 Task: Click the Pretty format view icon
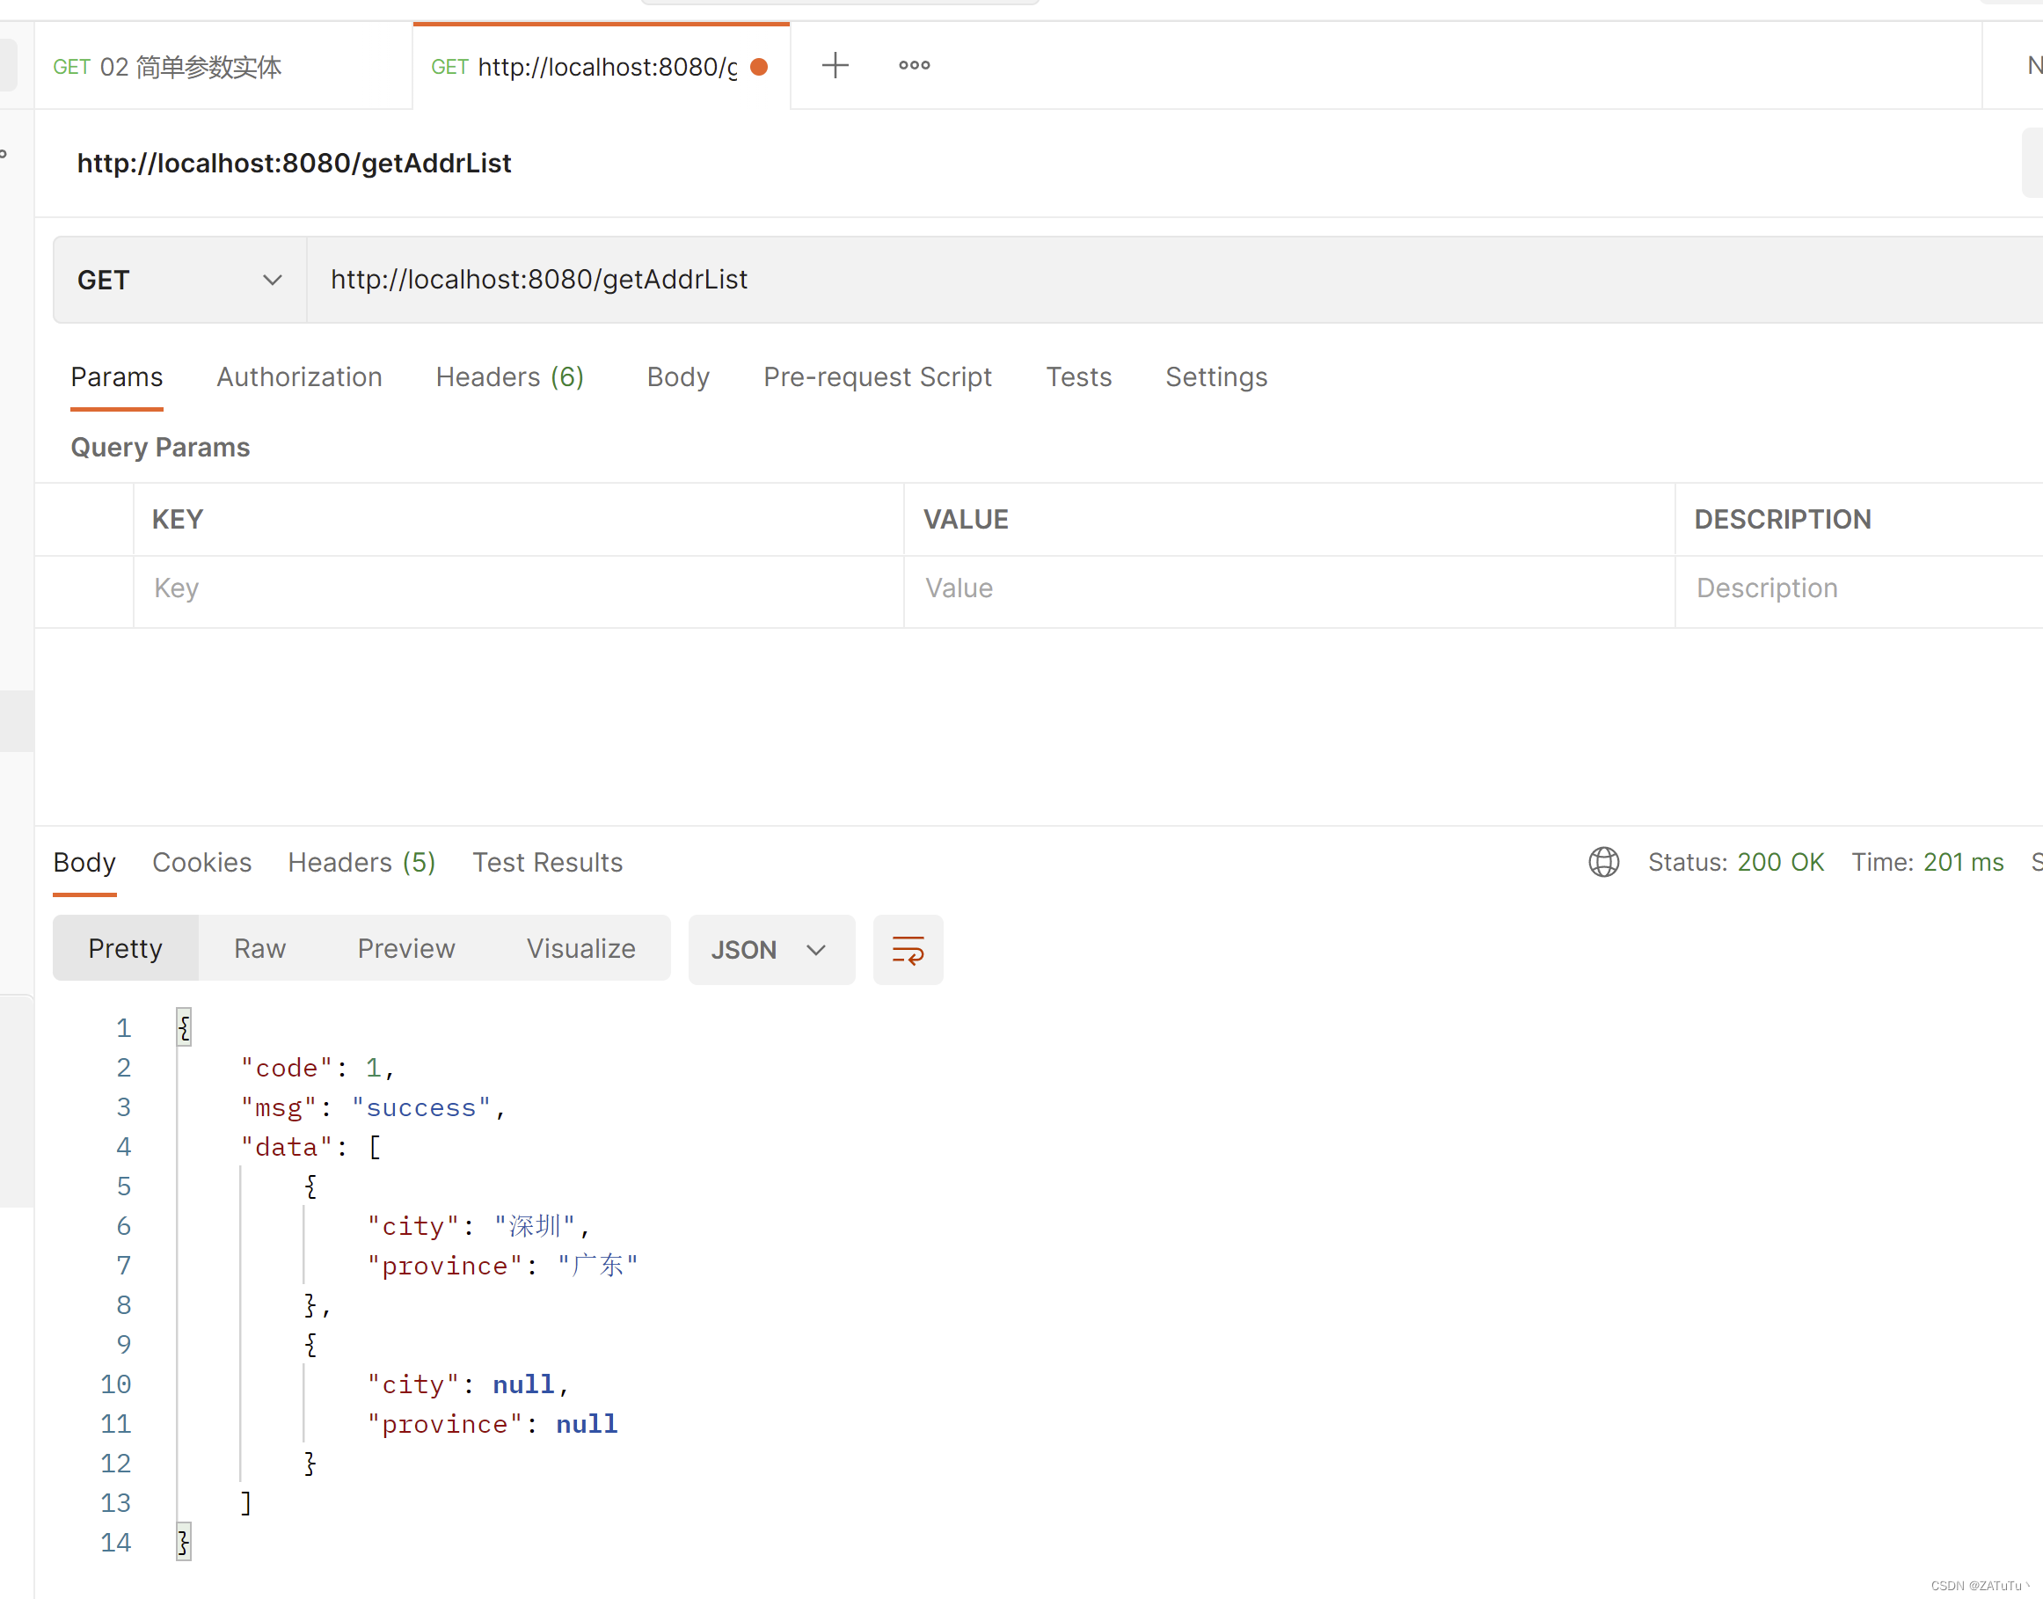pos(126,947)
